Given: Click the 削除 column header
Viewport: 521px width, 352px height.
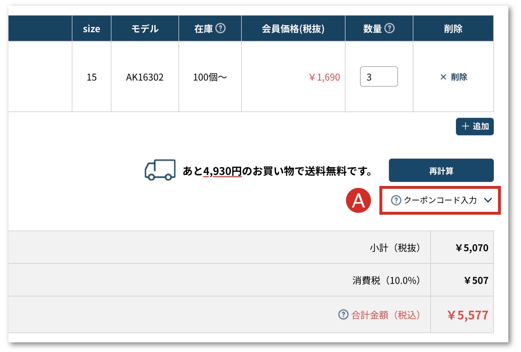Looking at the screenshot, I should tap(453, 28).
